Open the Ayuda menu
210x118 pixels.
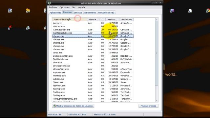pos(81,7)
